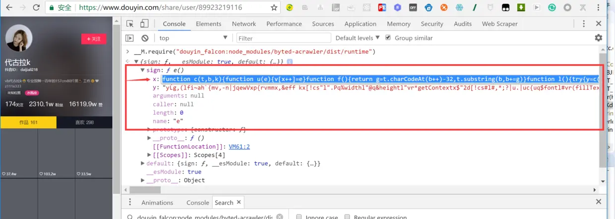The width and height of the screenshot is (615, 219).
Task: Open the Default levels dropdown
Action: click(x=358, y=38)
